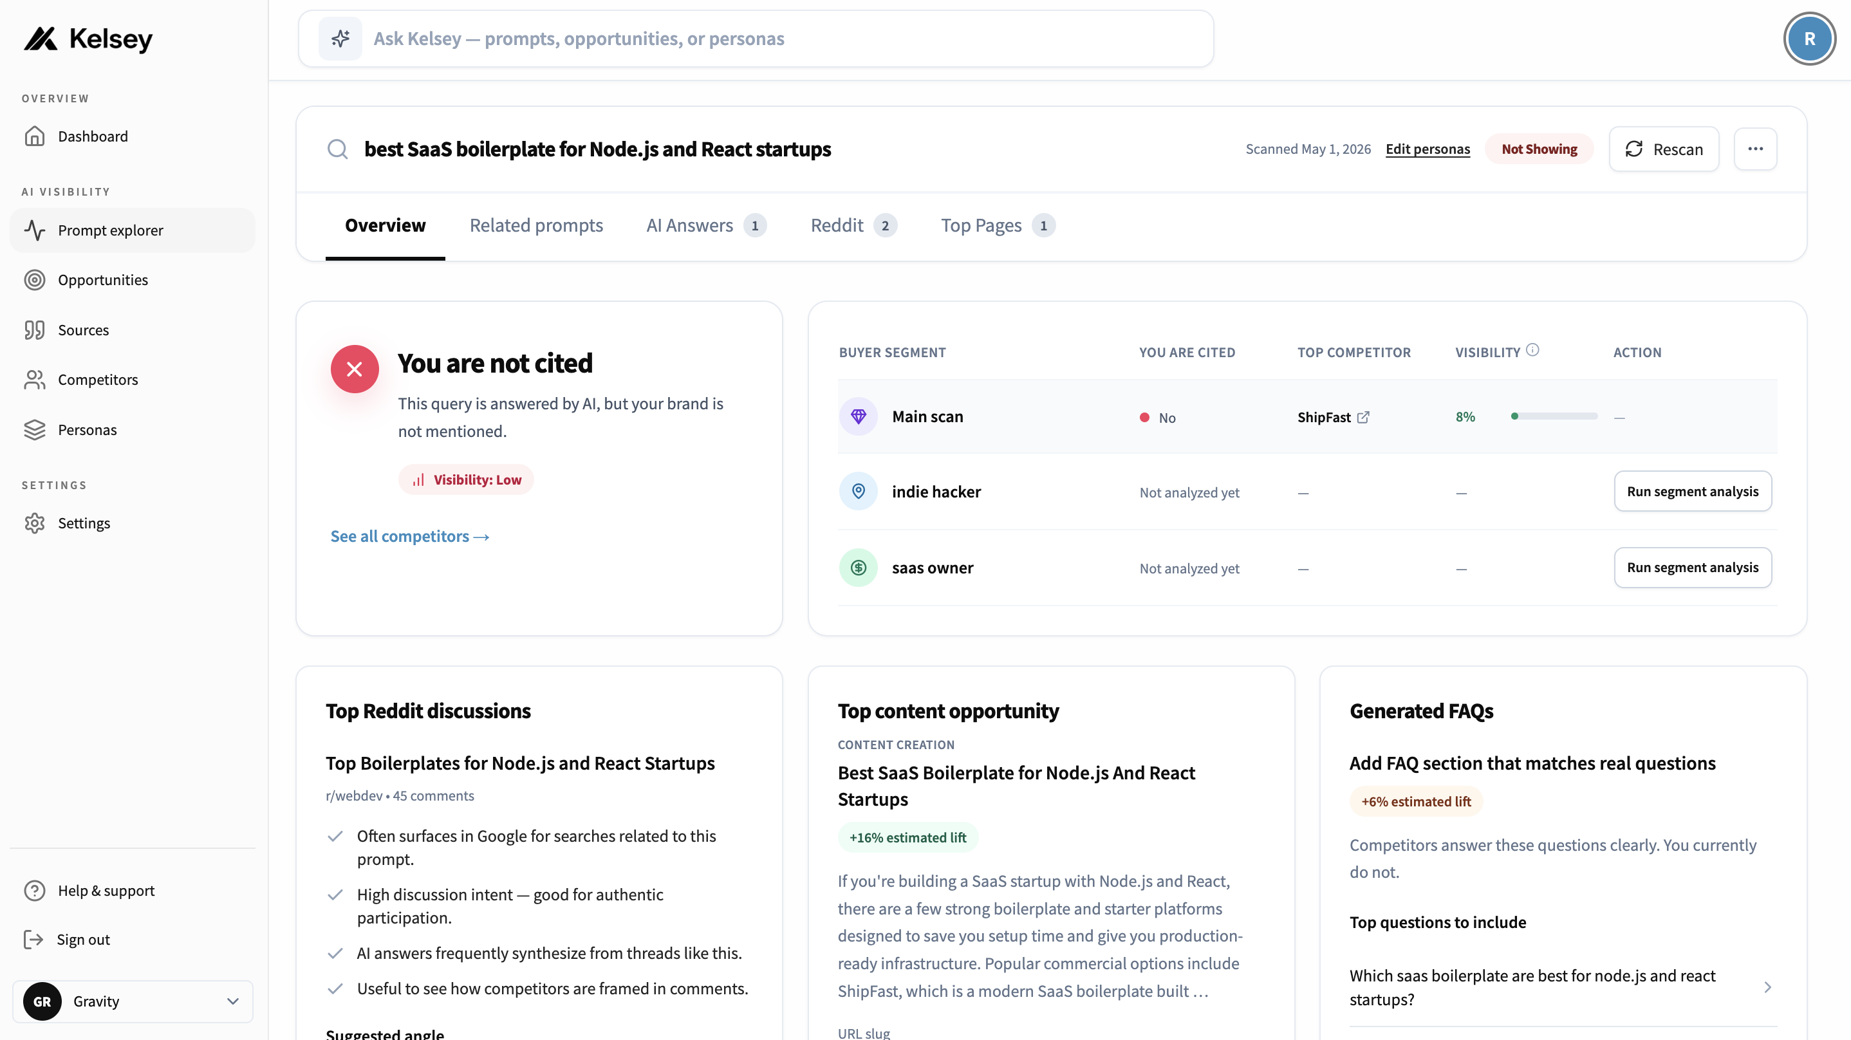This screenshot has width=1851, height=1040.
Task: Click the Edit personas link
Action: (1427, 149)
